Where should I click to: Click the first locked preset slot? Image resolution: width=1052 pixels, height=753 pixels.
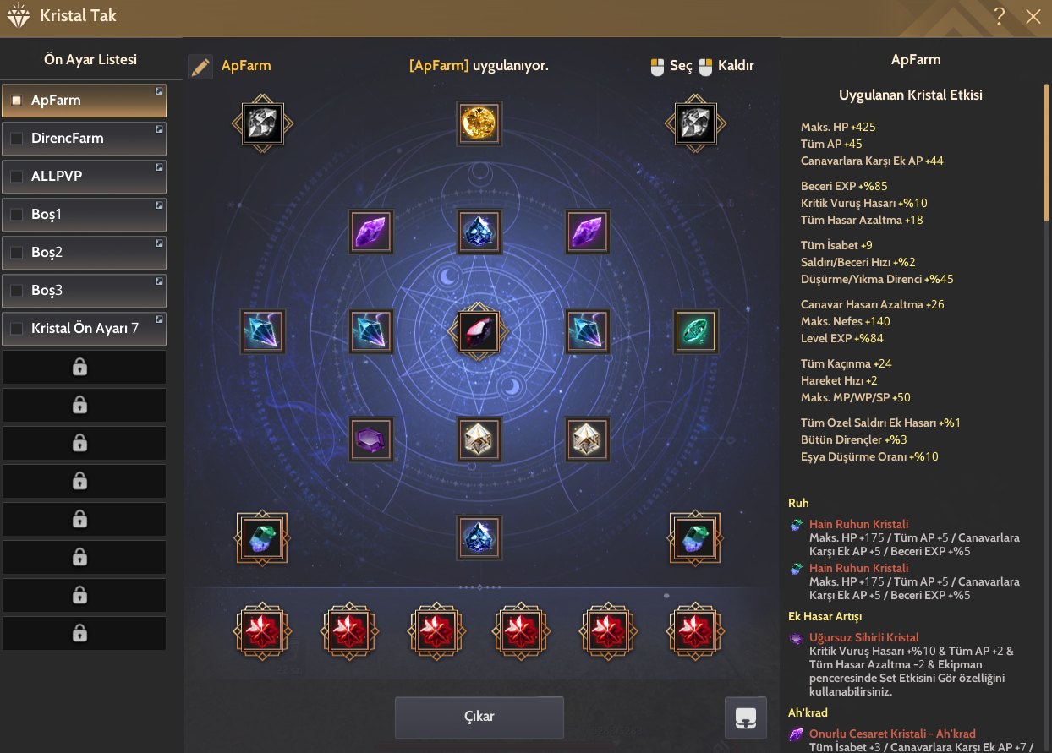tap(84, 367)
